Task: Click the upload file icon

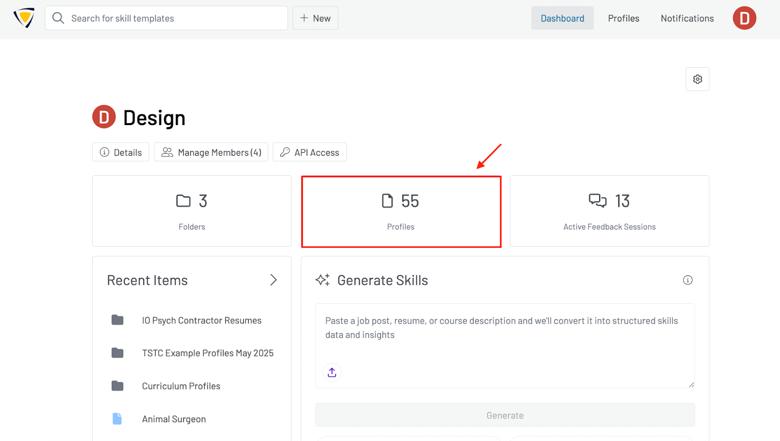Action: [x=332, y=372]
